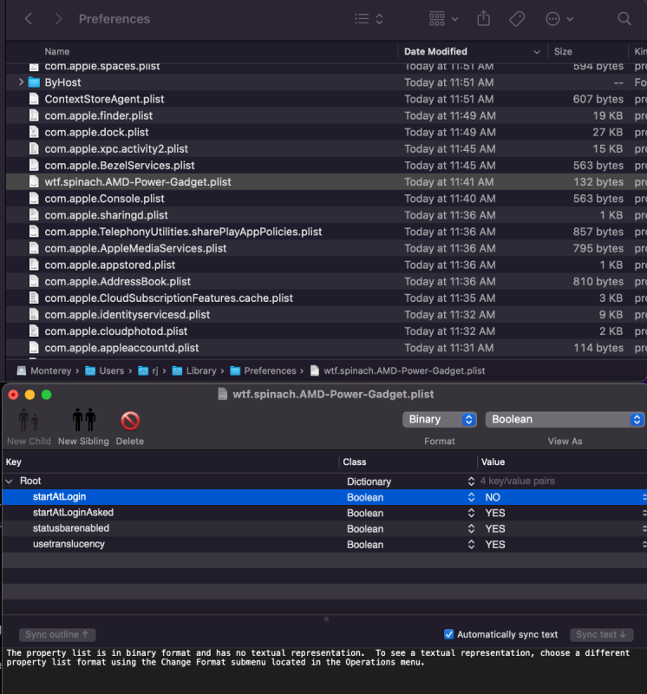Select the startAtLogin key

[59, 497]
